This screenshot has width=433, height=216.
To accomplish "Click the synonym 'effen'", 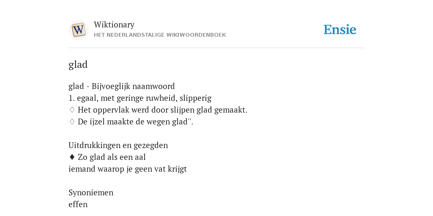I will (x=78, y=205).
